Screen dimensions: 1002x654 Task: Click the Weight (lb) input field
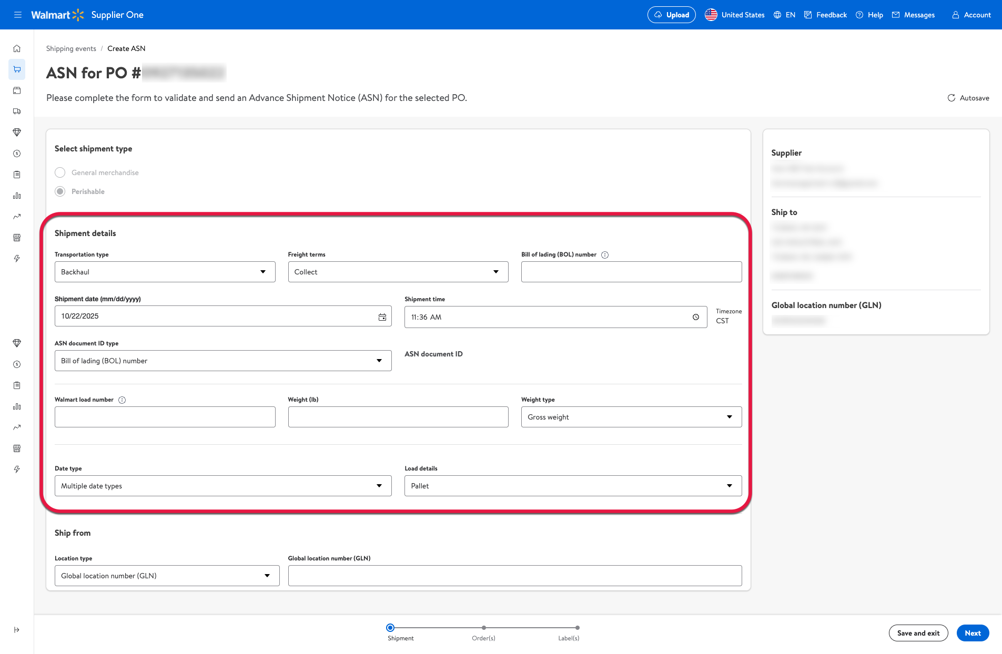(x=398, y=417)
